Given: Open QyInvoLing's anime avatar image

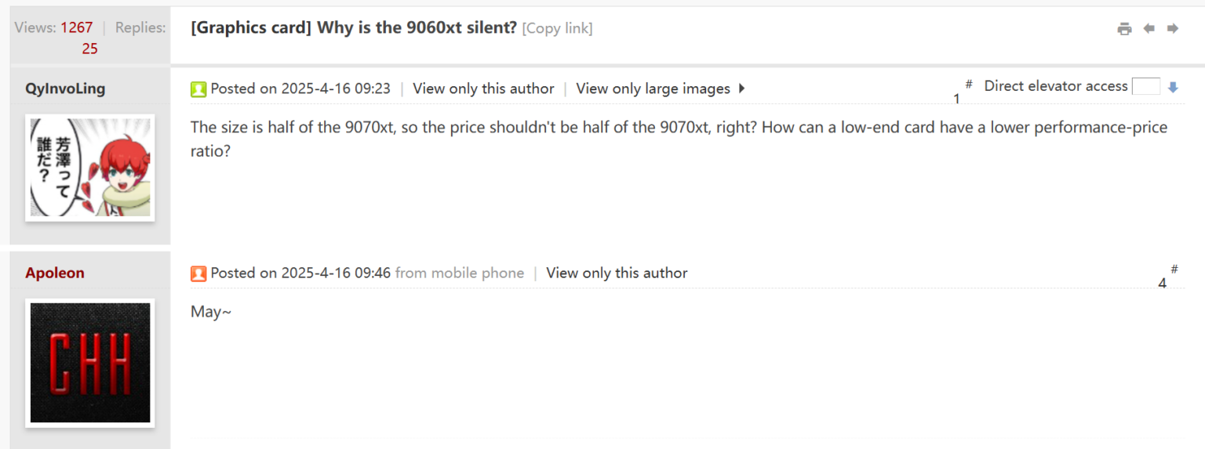Looking at the screenshot, I should [x=90, y=167].
